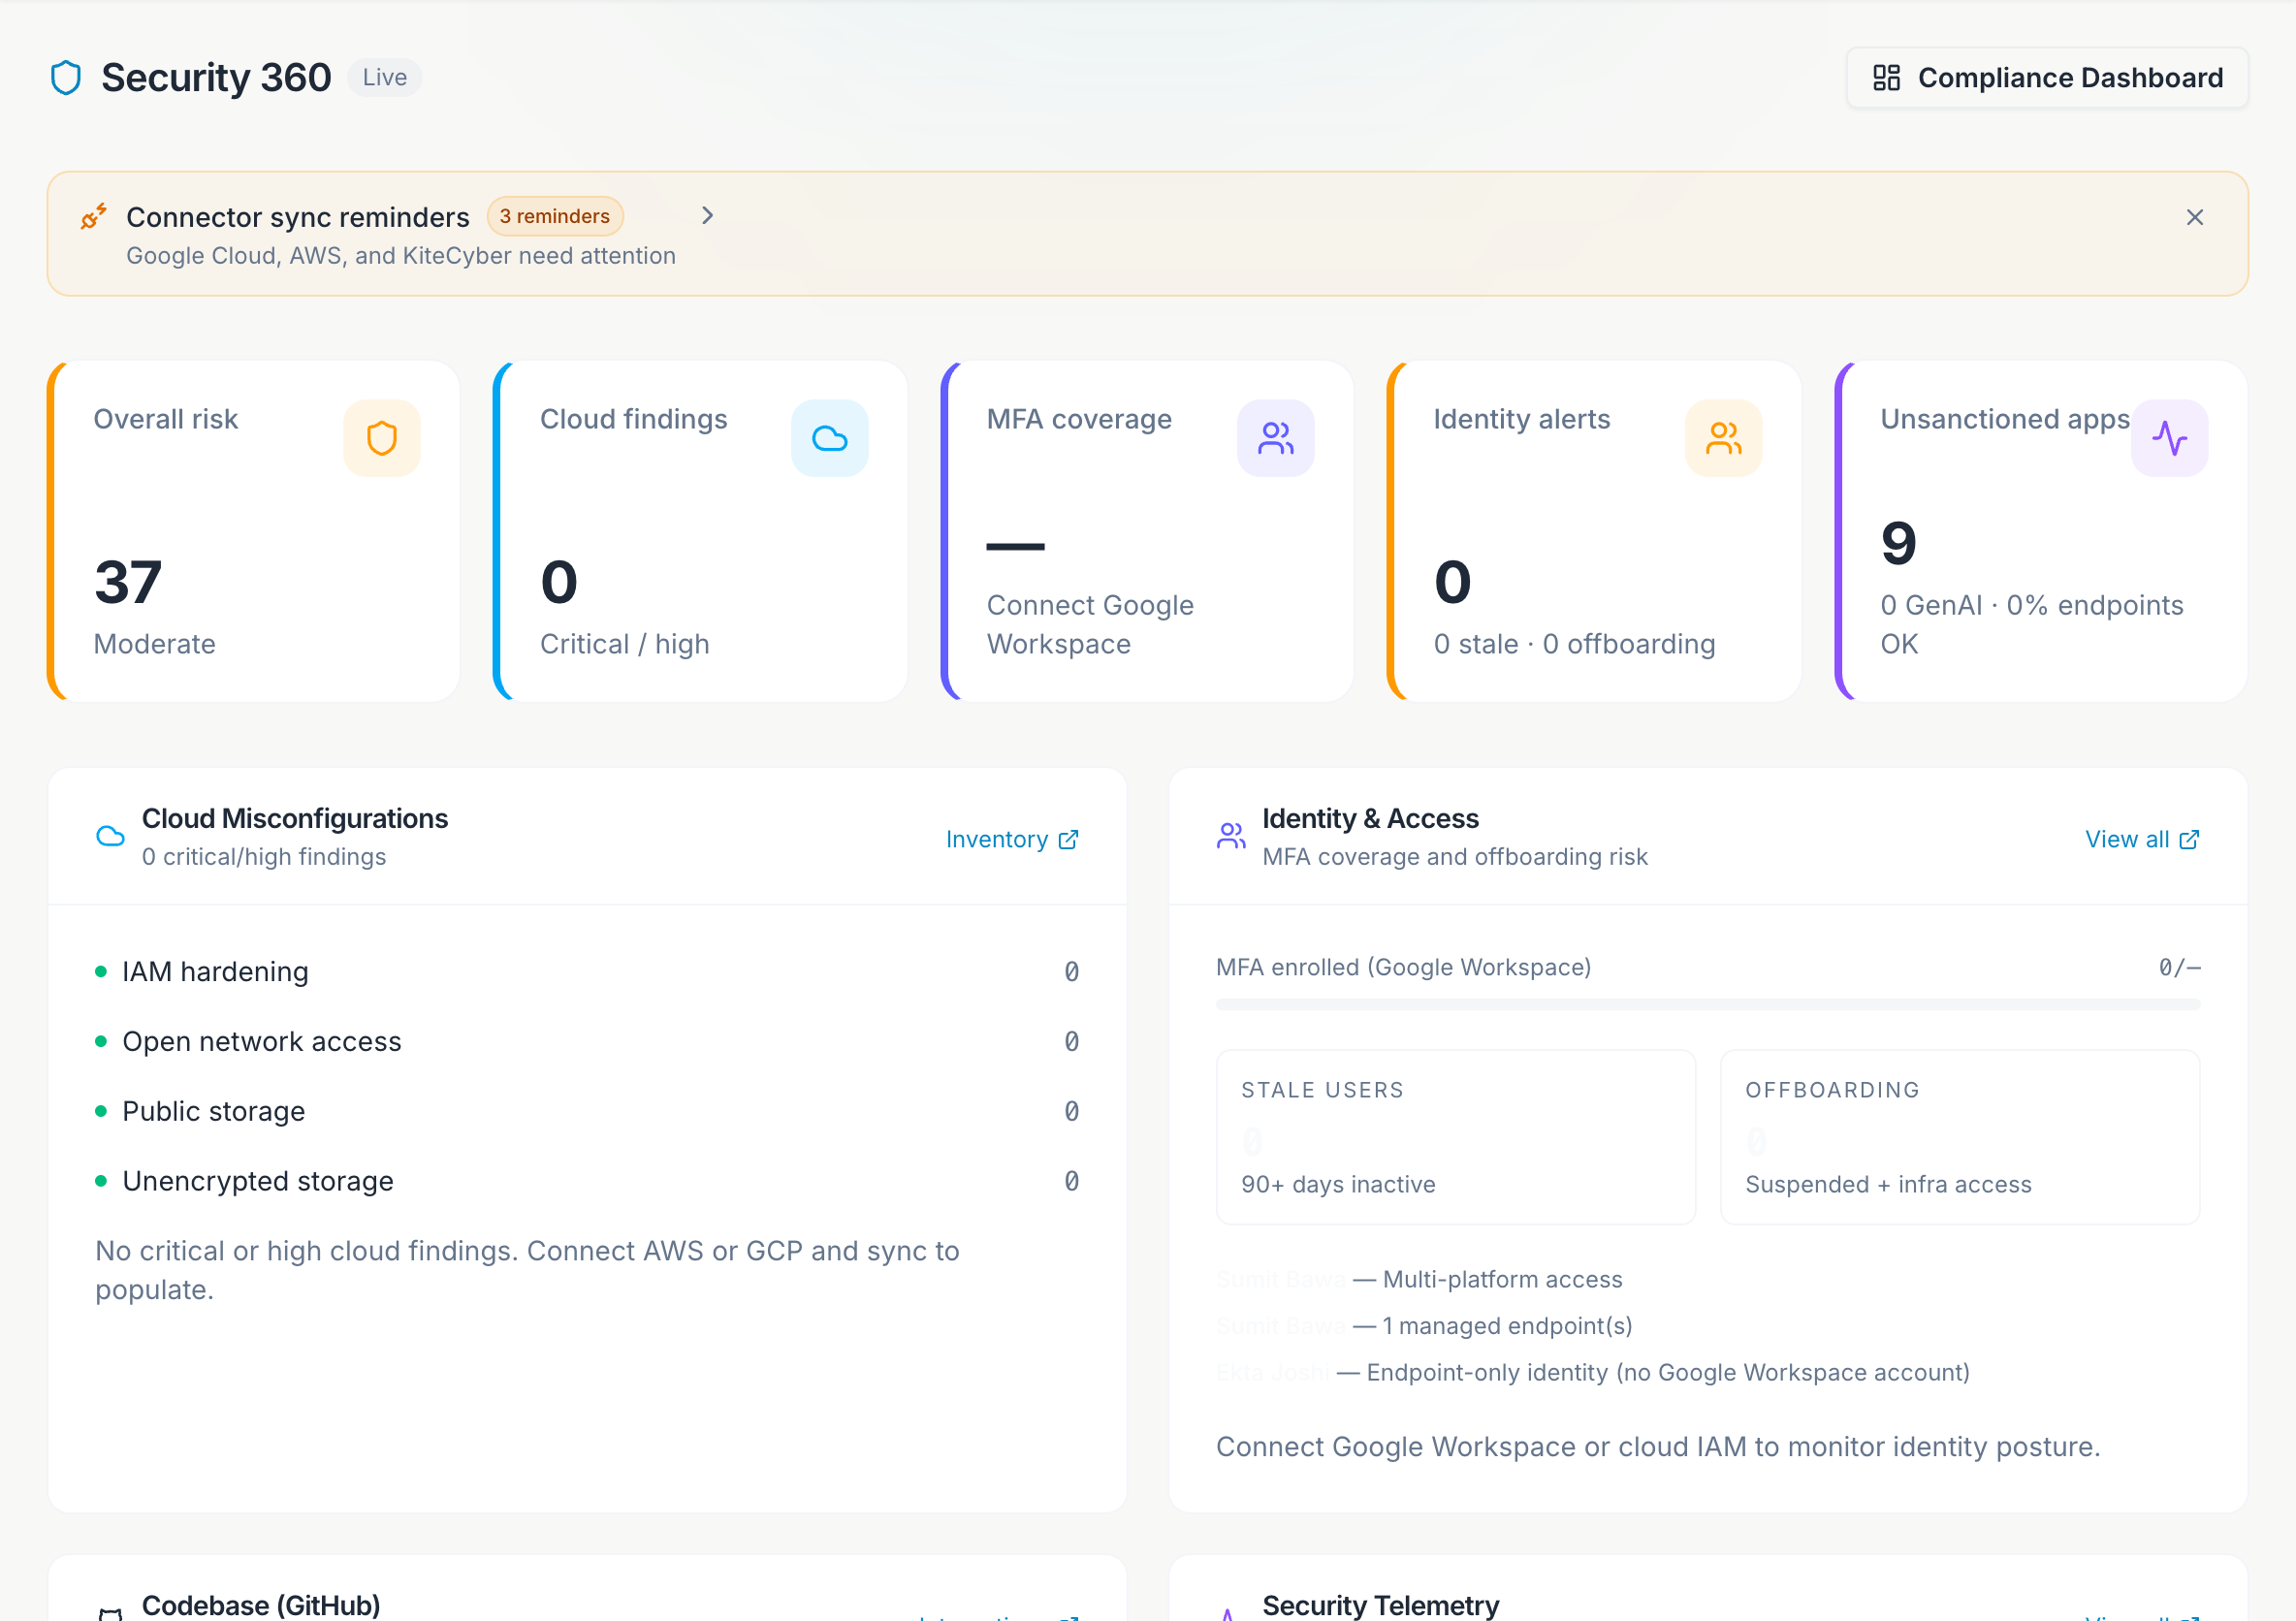Click the Multi-platform access entry
This screenshot has height=1621, width=2296.
tap(1420, 1280)
